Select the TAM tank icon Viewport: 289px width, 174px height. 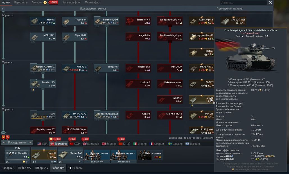[x=43, y=115]
